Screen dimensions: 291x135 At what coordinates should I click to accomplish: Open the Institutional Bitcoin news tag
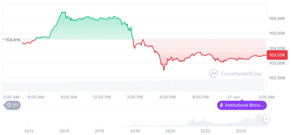tap(242, 105)
